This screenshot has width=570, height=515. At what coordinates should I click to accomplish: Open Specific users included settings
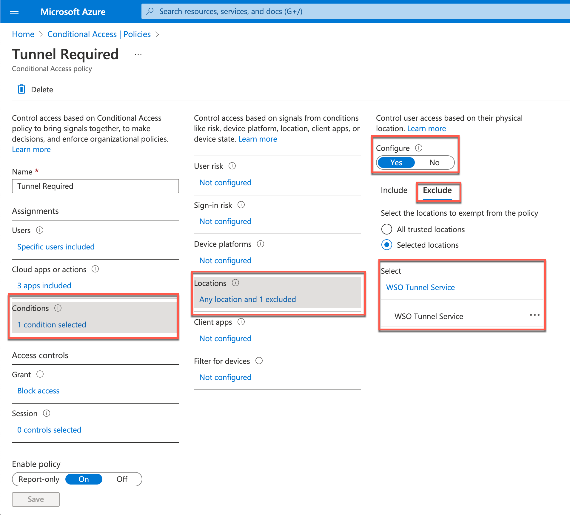tap(56, 246)
